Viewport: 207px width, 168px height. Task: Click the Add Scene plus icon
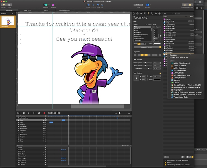point(12,13)
